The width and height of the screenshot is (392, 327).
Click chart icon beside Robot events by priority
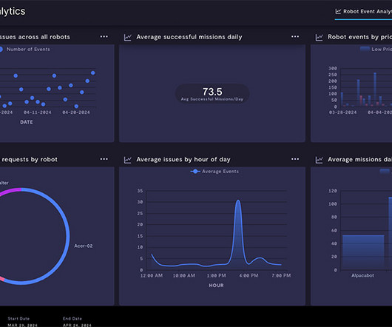(319, 38)
